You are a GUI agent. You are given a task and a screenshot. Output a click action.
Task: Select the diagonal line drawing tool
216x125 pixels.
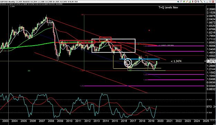[201, 2]
